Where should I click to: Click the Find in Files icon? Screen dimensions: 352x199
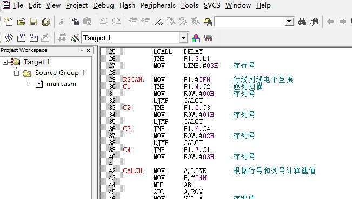(208, 22)
